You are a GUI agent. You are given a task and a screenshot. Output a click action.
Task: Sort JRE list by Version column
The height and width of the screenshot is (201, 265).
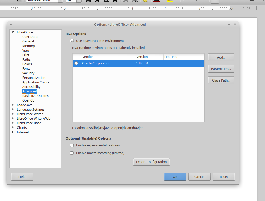tap(150, 57)
